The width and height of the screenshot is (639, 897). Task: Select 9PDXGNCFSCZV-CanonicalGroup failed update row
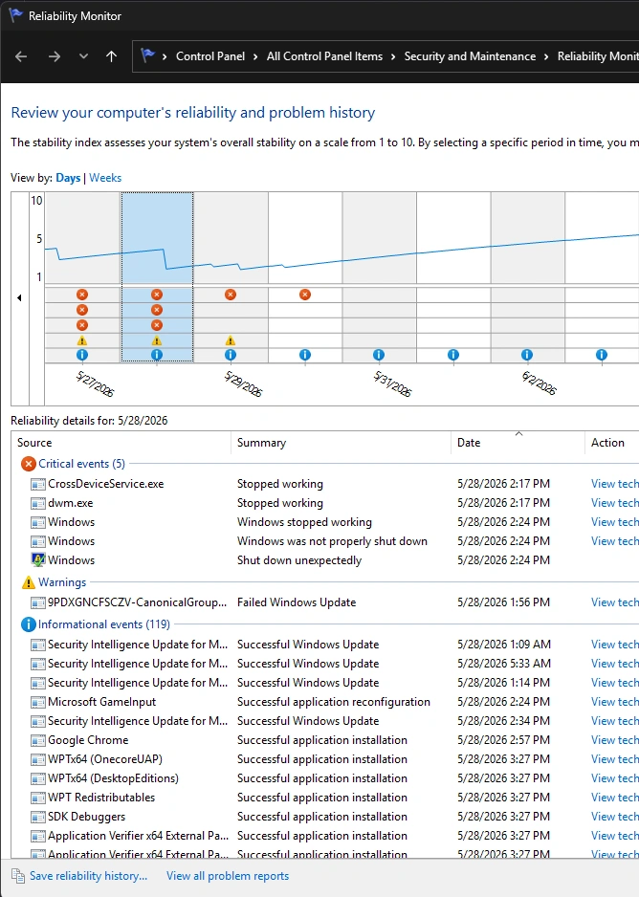(x=325, y=602)
